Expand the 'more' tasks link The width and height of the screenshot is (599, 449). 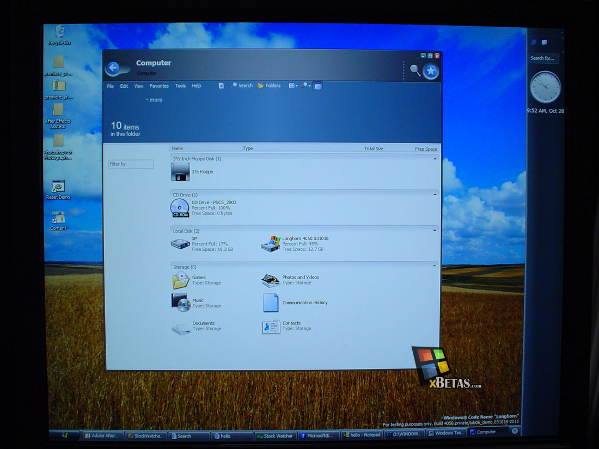tap(154, 100)
